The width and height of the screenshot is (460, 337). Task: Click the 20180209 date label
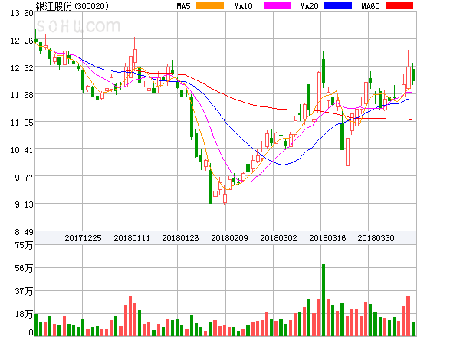click(229, 238)
